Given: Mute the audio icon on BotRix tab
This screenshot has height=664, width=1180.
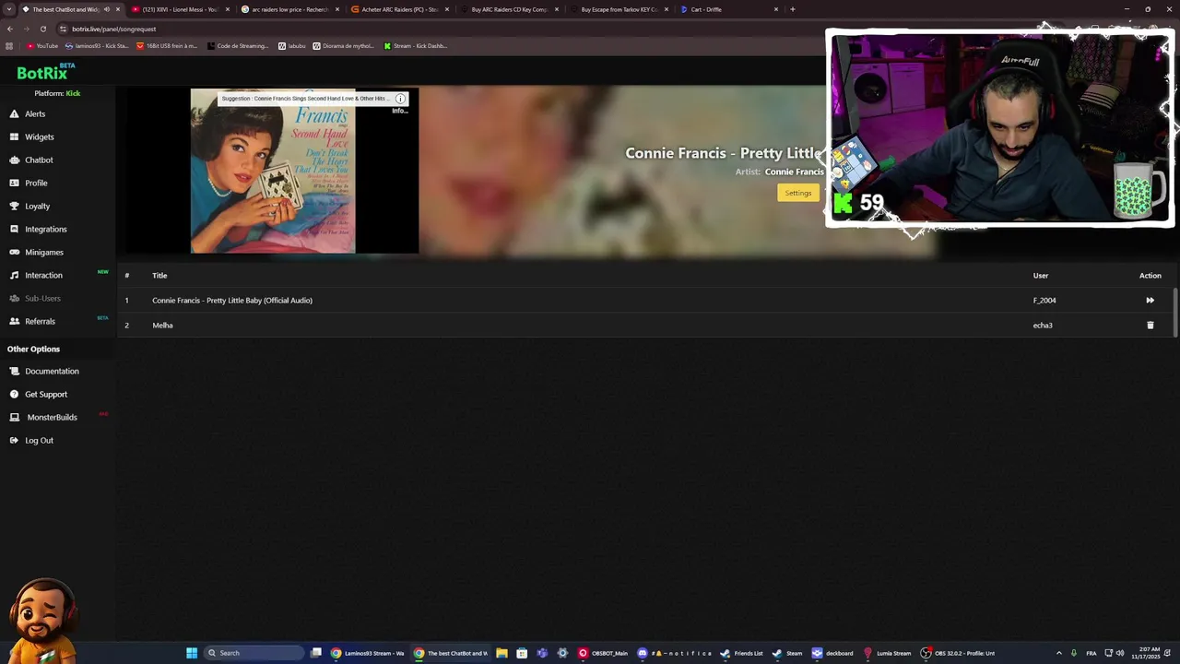Looking at the screenshot, I should (x=107, y=9).
